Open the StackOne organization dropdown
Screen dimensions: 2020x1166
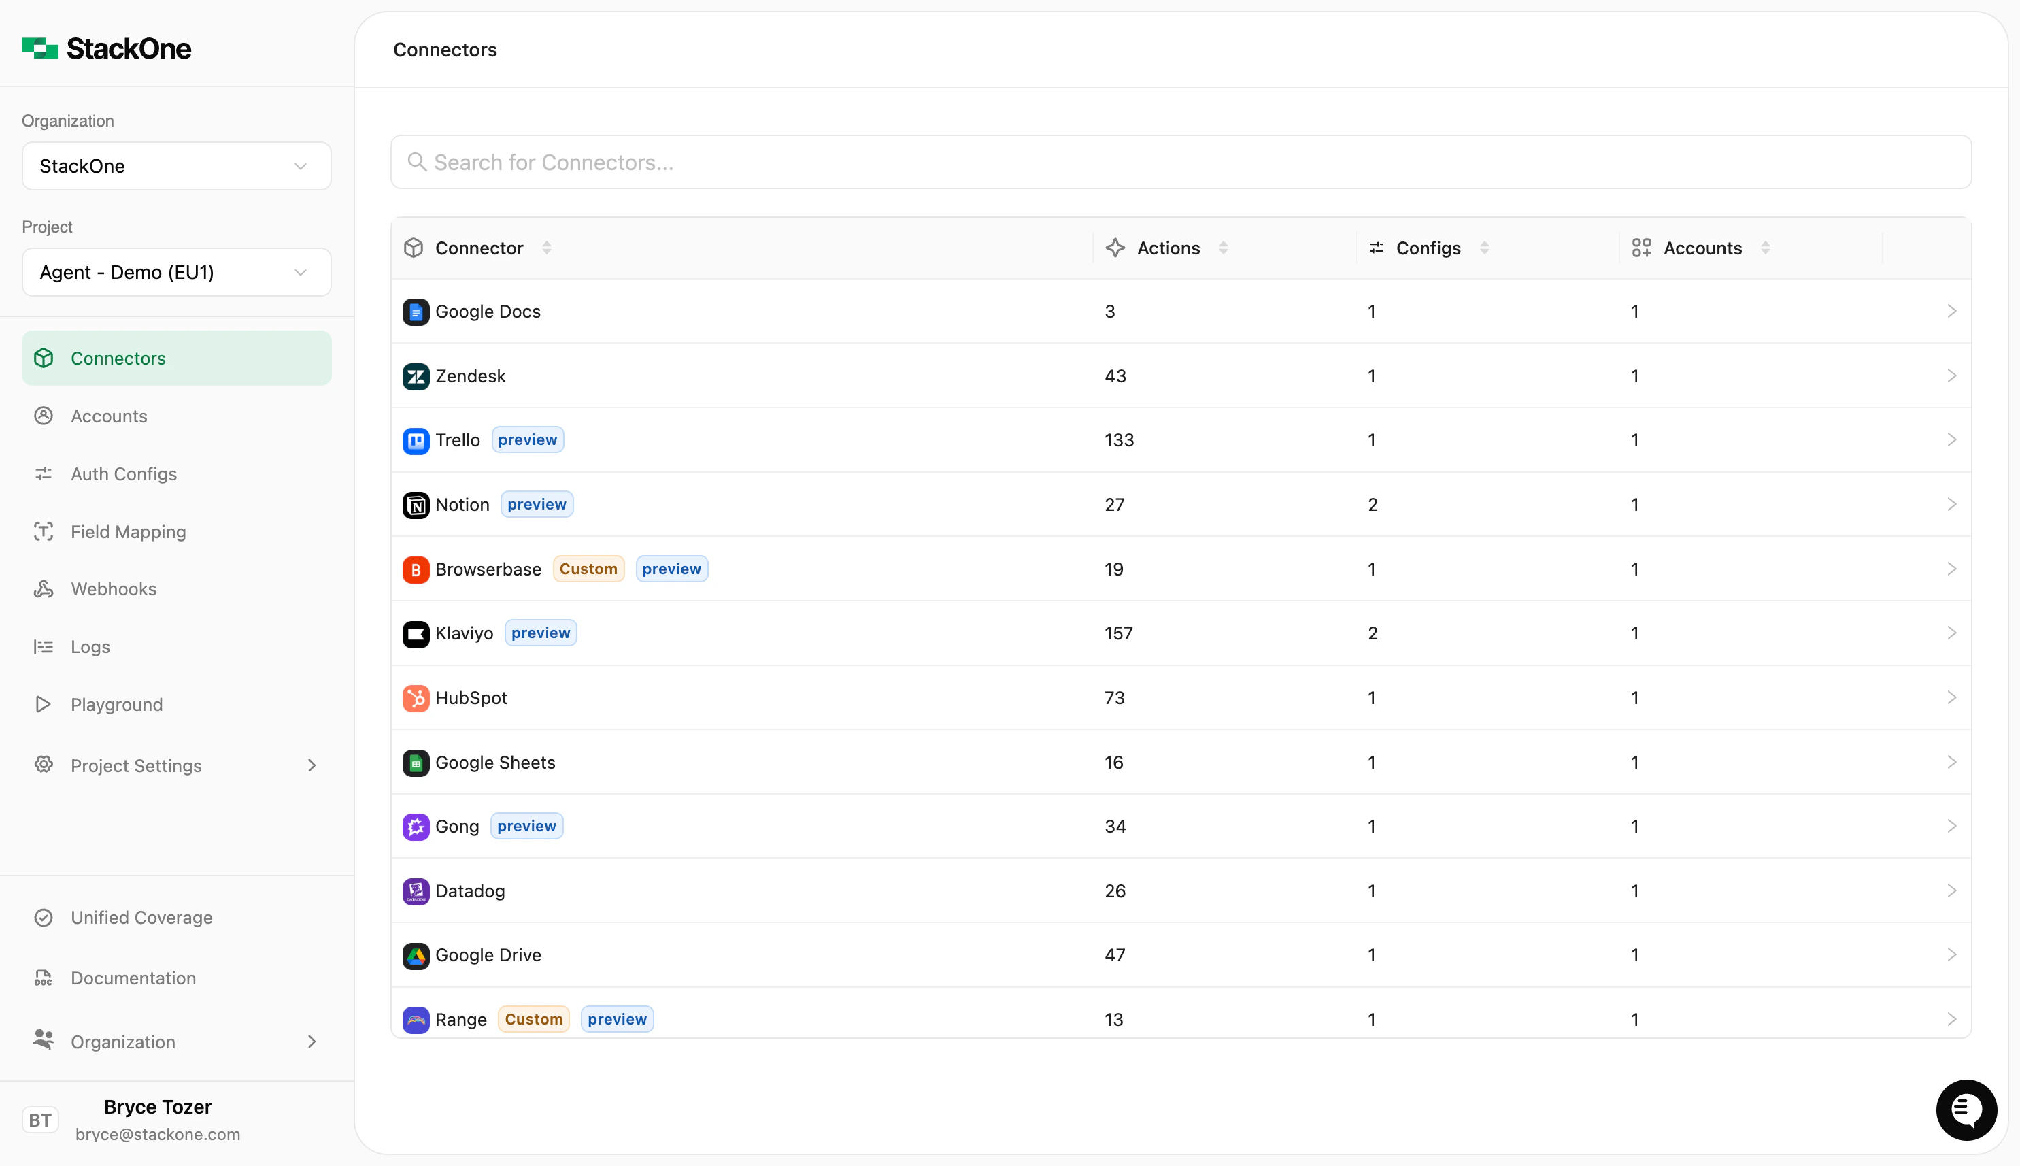[x=176, y=166]
